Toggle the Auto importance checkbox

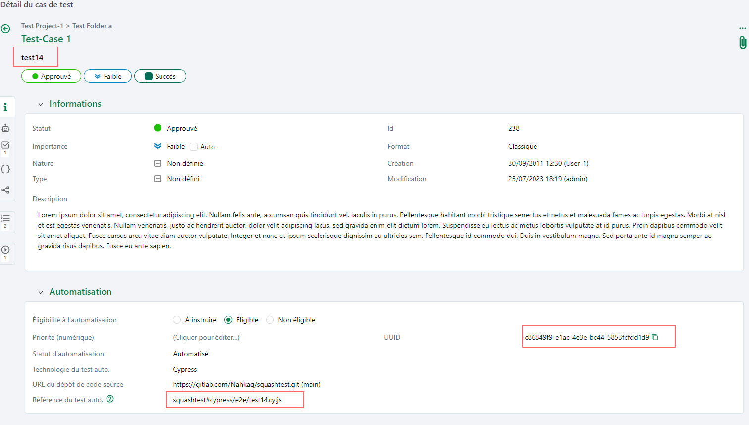[x=194, y=147]
